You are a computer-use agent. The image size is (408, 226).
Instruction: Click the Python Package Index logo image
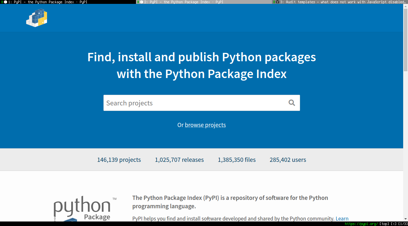pyautogui.click(x=85, y=209)
